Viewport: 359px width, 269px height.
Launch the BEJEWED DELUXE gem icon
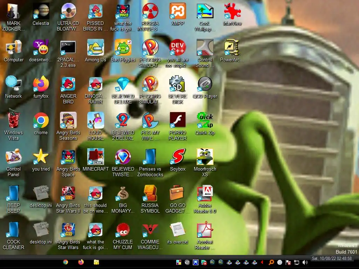(123, 90)
